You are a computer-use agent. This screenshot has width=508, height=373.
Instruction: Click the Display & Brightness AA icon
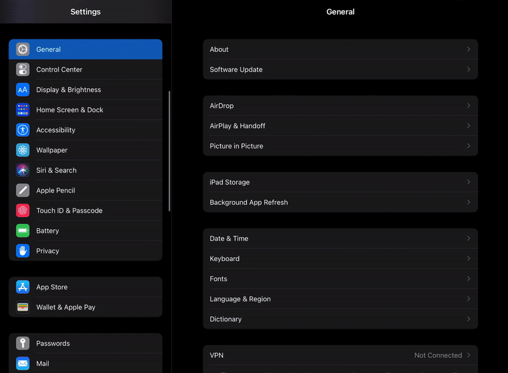[23, 89]
